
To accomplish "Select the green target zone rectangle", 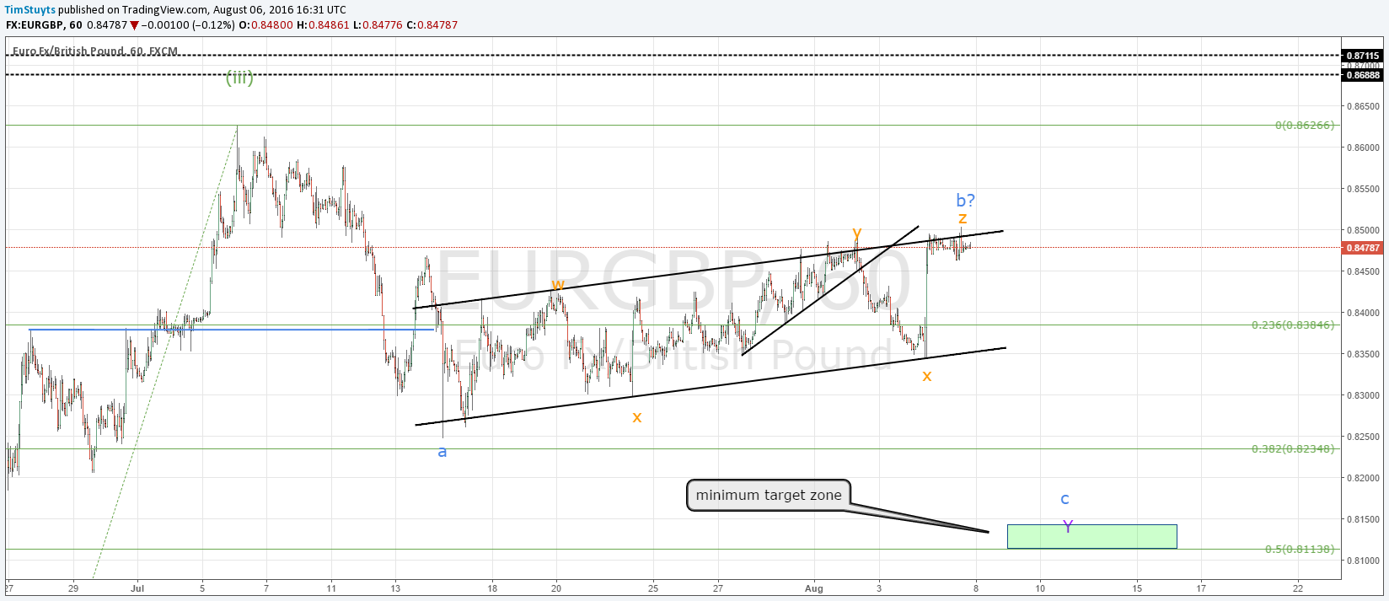I will [1091, 536].
